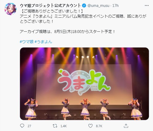
Task: Open the #ウマ娘 hashtag link
Action: 27,42
